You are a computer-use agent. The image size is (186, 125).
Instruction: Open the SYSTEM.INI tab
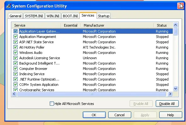coord(34,16)
